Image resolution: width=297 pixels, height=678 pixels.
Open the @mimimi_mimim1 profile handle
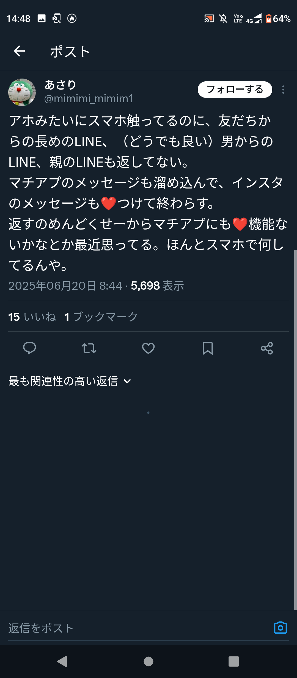coord(89,99)
